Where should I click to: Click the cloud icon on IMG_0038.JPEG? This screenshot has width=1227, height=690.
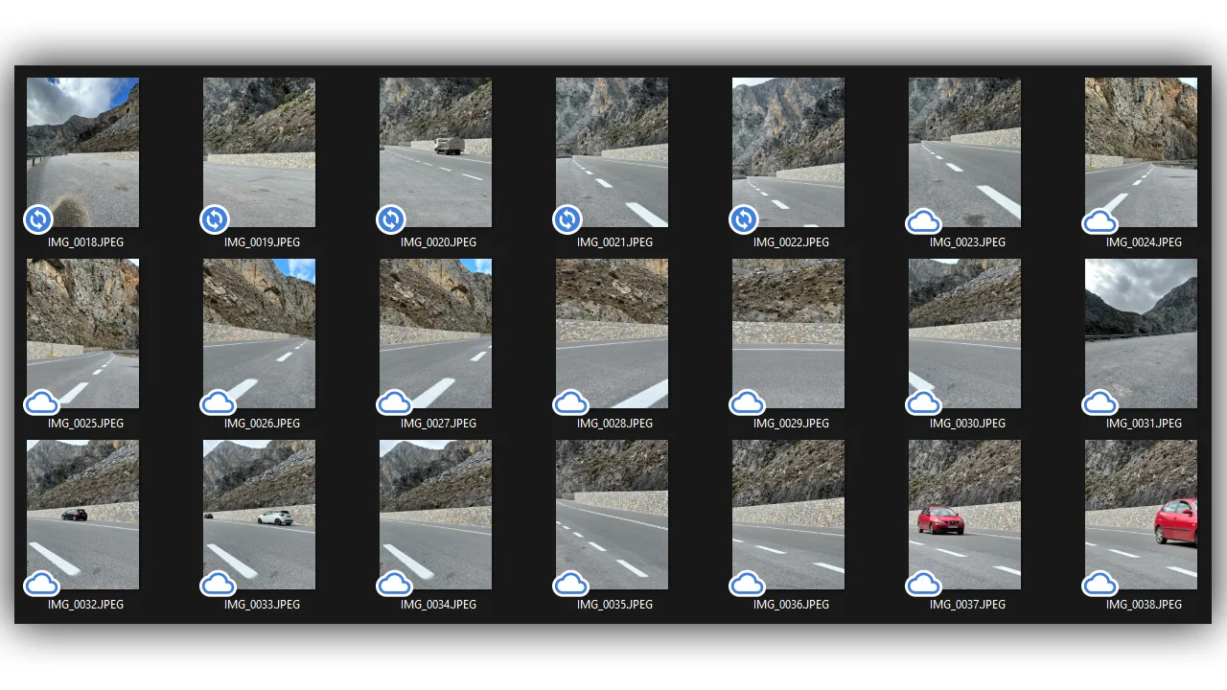pyautogui.click(x=1100, y=584)
